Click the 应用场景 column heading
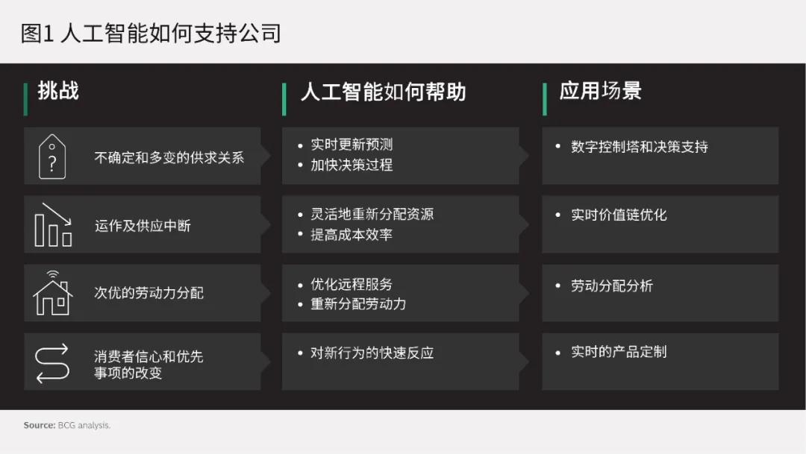 coord(600,92)
